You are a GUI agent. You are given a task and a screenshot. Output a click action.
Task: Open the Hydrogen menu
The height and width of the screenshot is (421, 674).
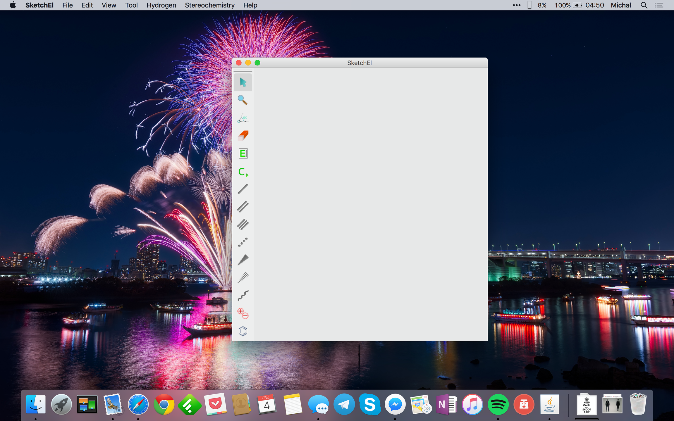(x=161, y=5)
